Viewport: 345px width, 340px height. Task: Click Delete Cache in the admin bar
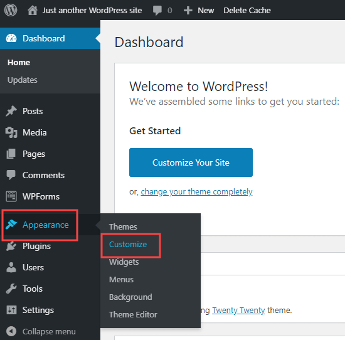[x=247, y=10]
